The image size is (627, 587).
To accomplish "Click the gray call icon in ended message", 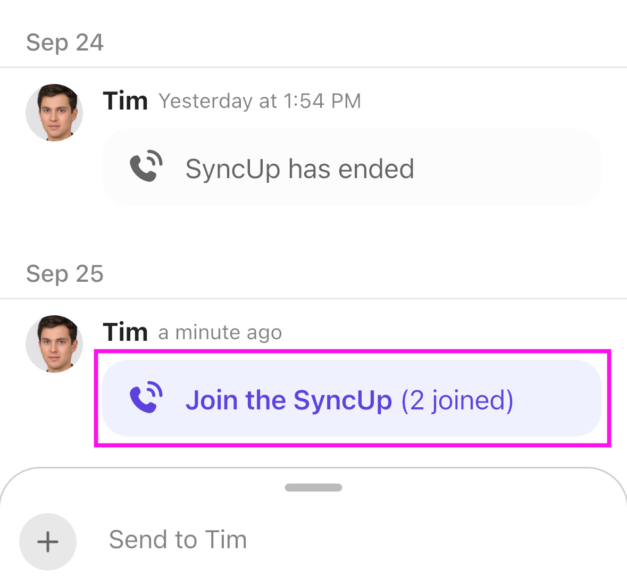I will (146, 166).
